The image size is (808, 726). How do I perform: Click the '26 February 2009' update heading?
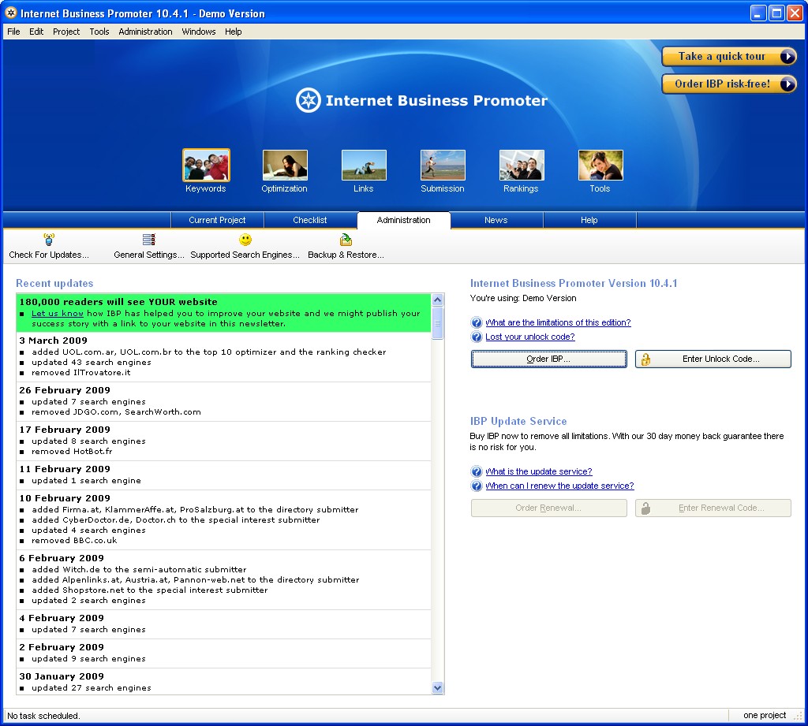tap(65, 391)
